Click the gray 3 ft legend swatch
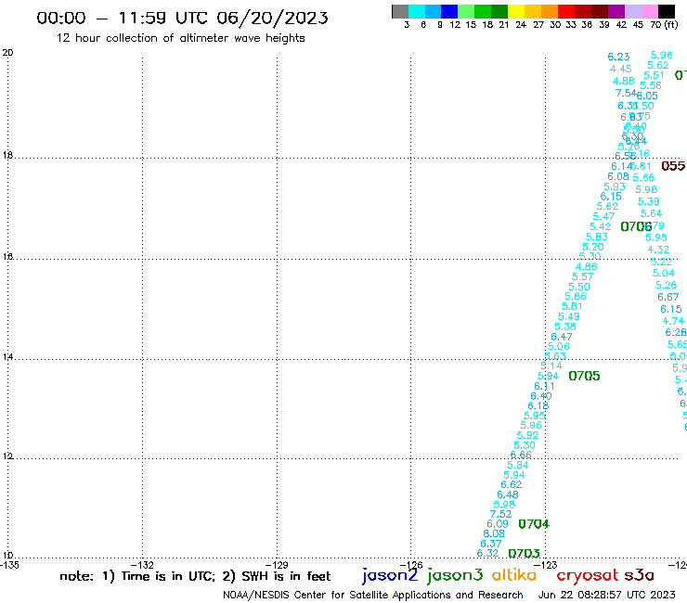Screen dimensions: 687x603 [x=400, y=11]
